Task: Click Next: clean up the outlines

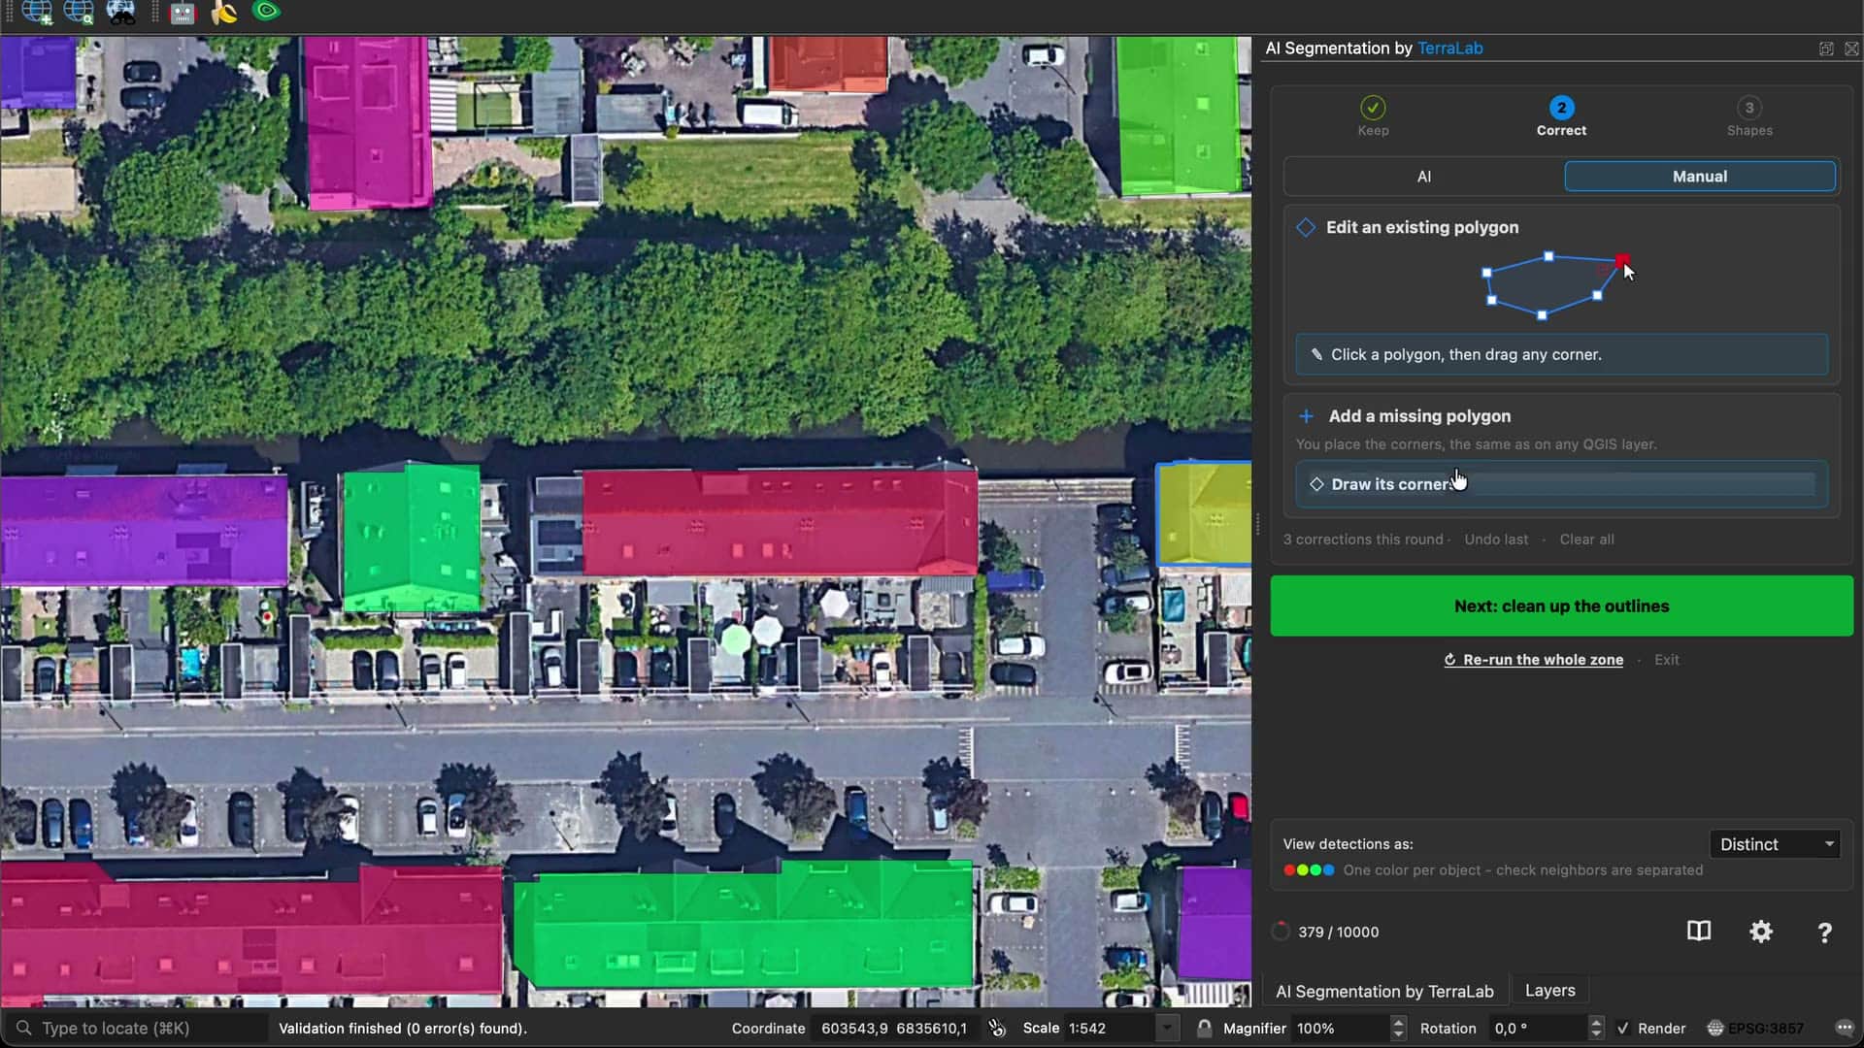Action: point(1561,606)
